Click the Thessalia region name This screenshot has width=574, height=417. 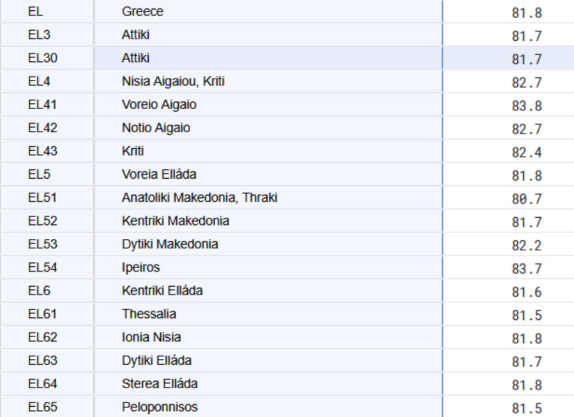pyautogui.click(x=149, y=314)
